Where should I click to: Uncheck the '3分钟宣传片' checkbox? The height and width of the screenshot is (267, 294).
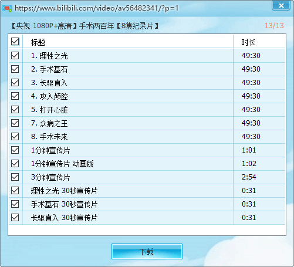point(15,177)
